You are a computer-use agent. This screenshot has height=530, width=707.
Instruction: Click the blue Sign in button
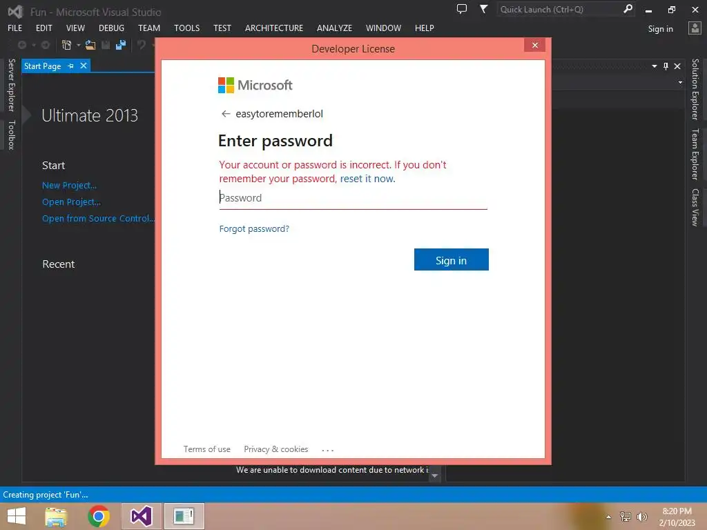click(451, 259)
